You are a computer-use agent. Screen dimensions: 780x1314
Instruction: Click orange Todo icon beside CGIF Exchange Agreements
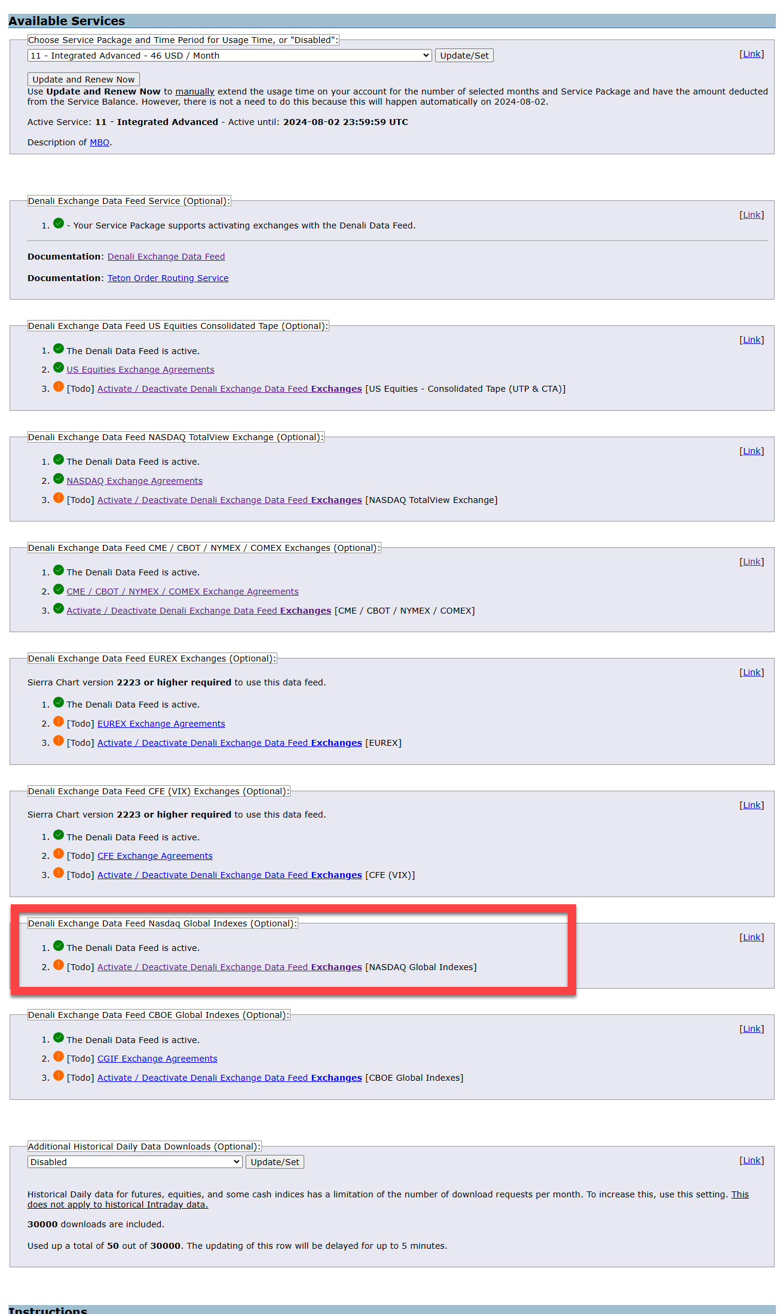(x=59, y=1056)
